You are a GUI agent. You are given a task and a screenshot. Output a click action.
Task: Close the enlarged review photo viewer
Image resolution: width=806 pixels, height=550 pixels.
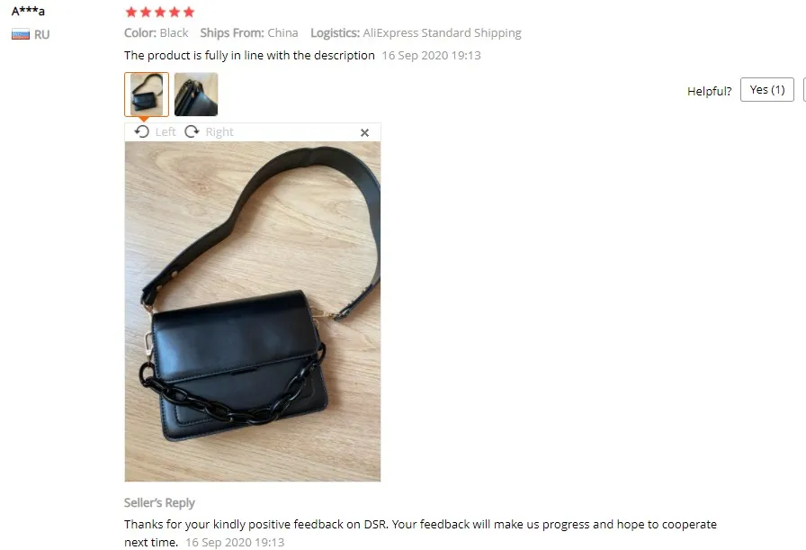click(365, 132)
